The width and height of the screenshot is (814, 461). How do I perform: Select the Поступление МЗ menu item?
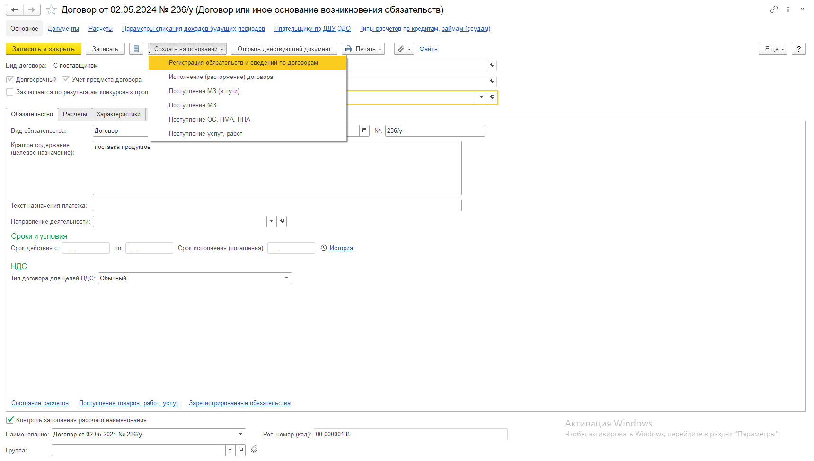[x=248, y=105]
